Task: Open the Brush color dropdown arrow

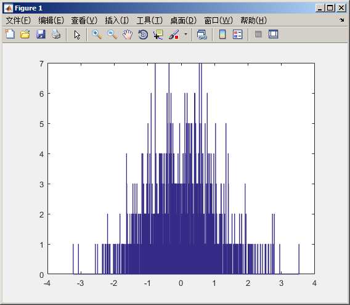Action: tap(185, 35)
